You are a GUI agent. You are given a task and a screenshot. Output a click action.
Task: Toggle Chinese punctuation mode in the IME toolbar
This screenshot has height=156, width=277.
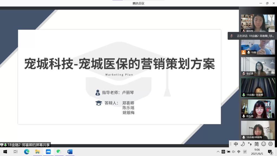[x=250, y=144]
